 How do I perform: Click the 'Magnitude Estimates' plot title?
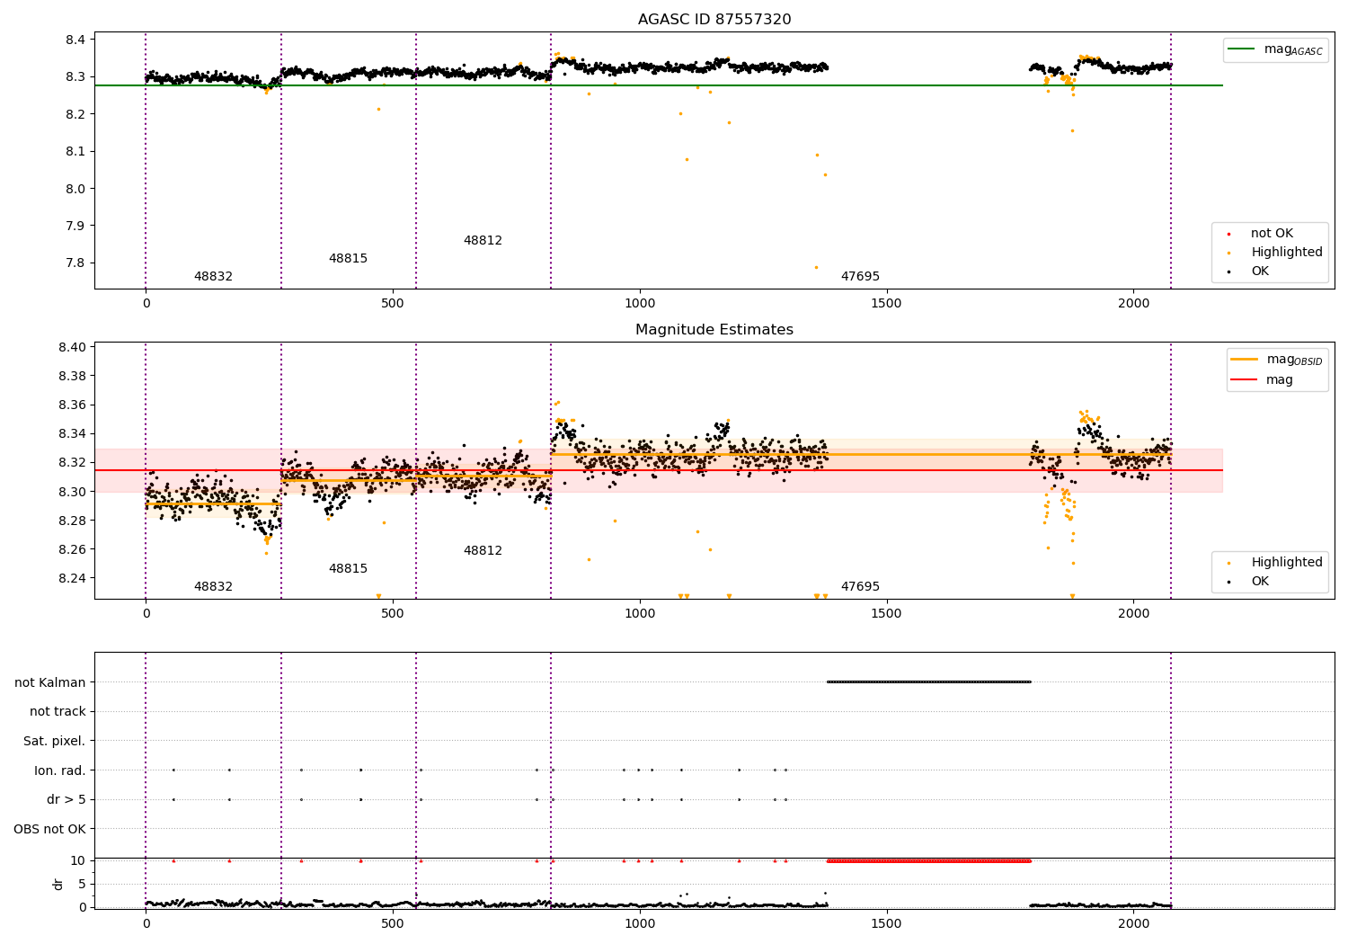click(x=714, y=330)
